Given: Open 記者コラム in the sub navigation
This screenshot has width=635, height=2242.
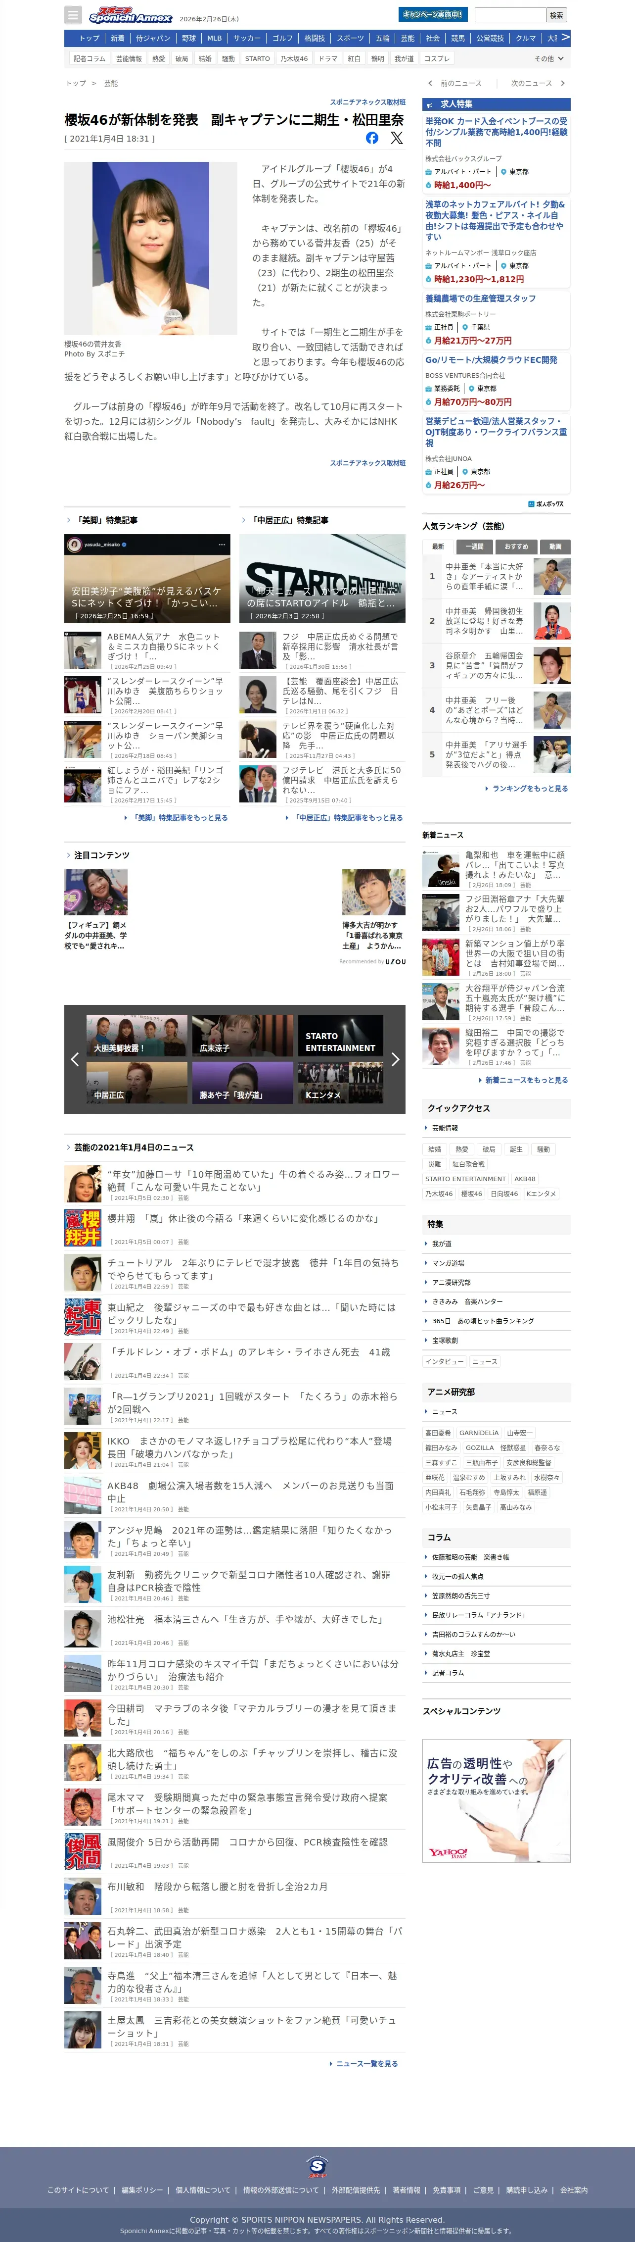Looking at the screenshot, I should click(x=90, y=58).
